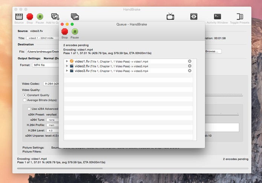This screenshot has height=183, width=262.
Task: Open Picture Settings TV icon
Action: tap(170, 17)
